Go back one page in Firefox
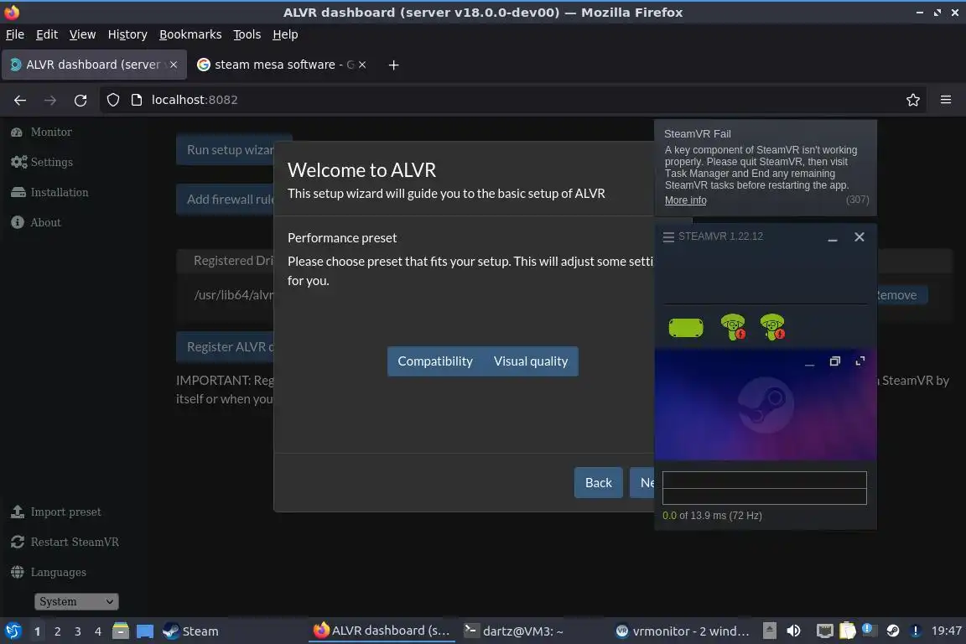 [x=20, y=100]
